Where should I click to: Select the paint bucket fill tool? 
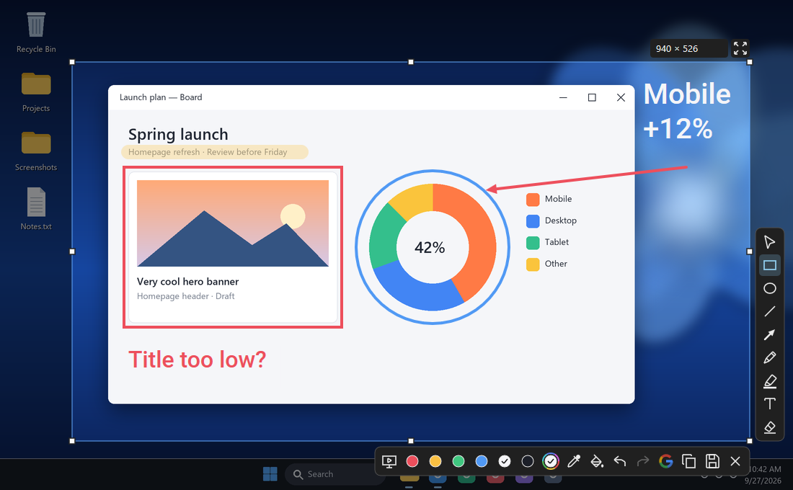click(x=597, y=461)
